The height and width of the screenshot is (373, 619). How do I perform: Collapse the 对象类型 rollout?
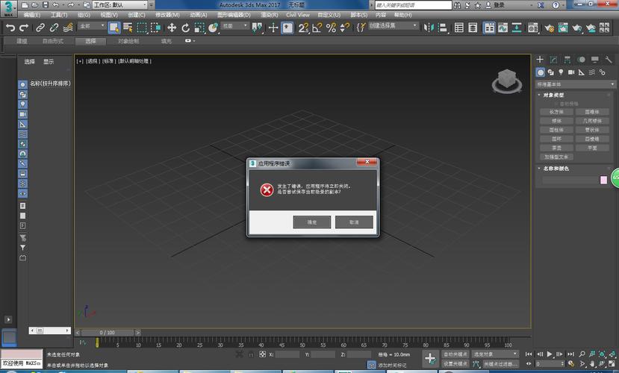(554, 95)
